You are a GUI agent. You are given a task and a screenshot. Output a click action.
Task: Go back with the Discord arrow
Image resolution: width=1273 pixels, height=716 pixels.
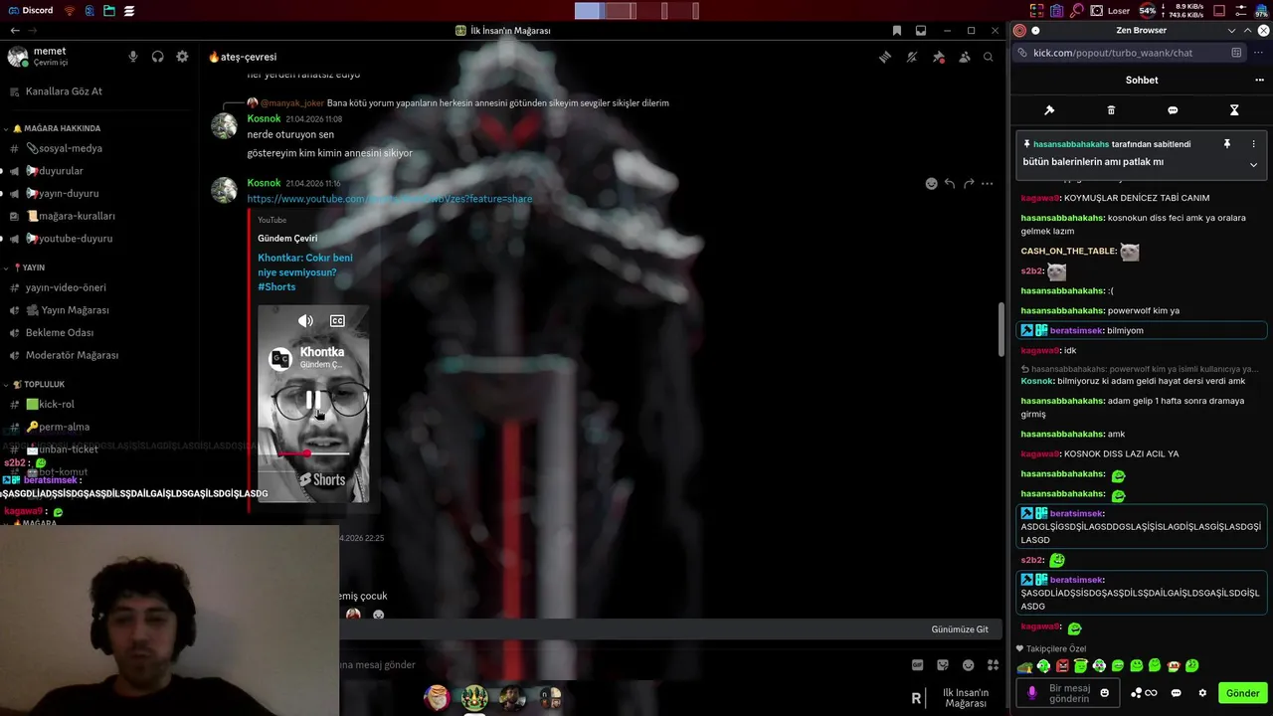click(15, 31)
